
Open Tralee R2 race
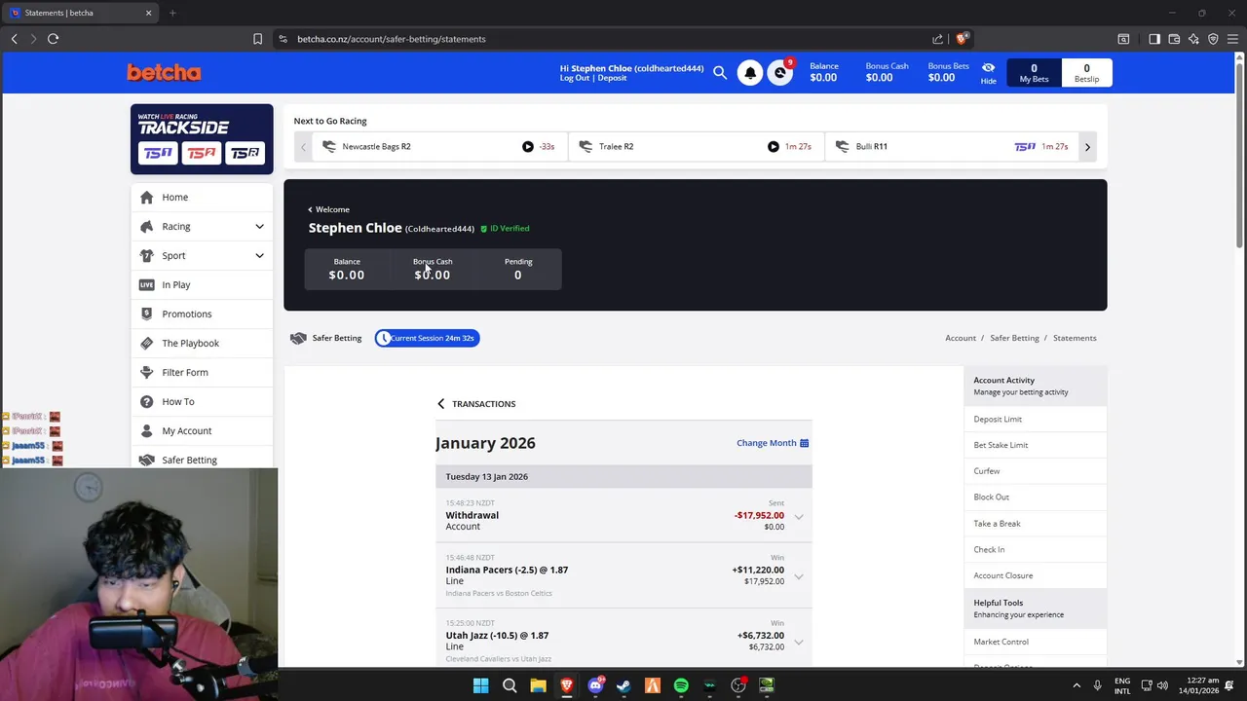coord(696,146)
